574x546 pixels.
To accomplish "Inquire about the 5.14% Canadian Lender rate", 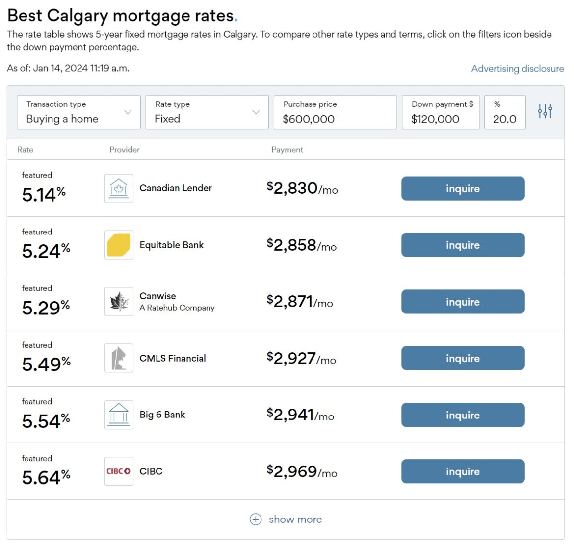I will pos(463,188).
